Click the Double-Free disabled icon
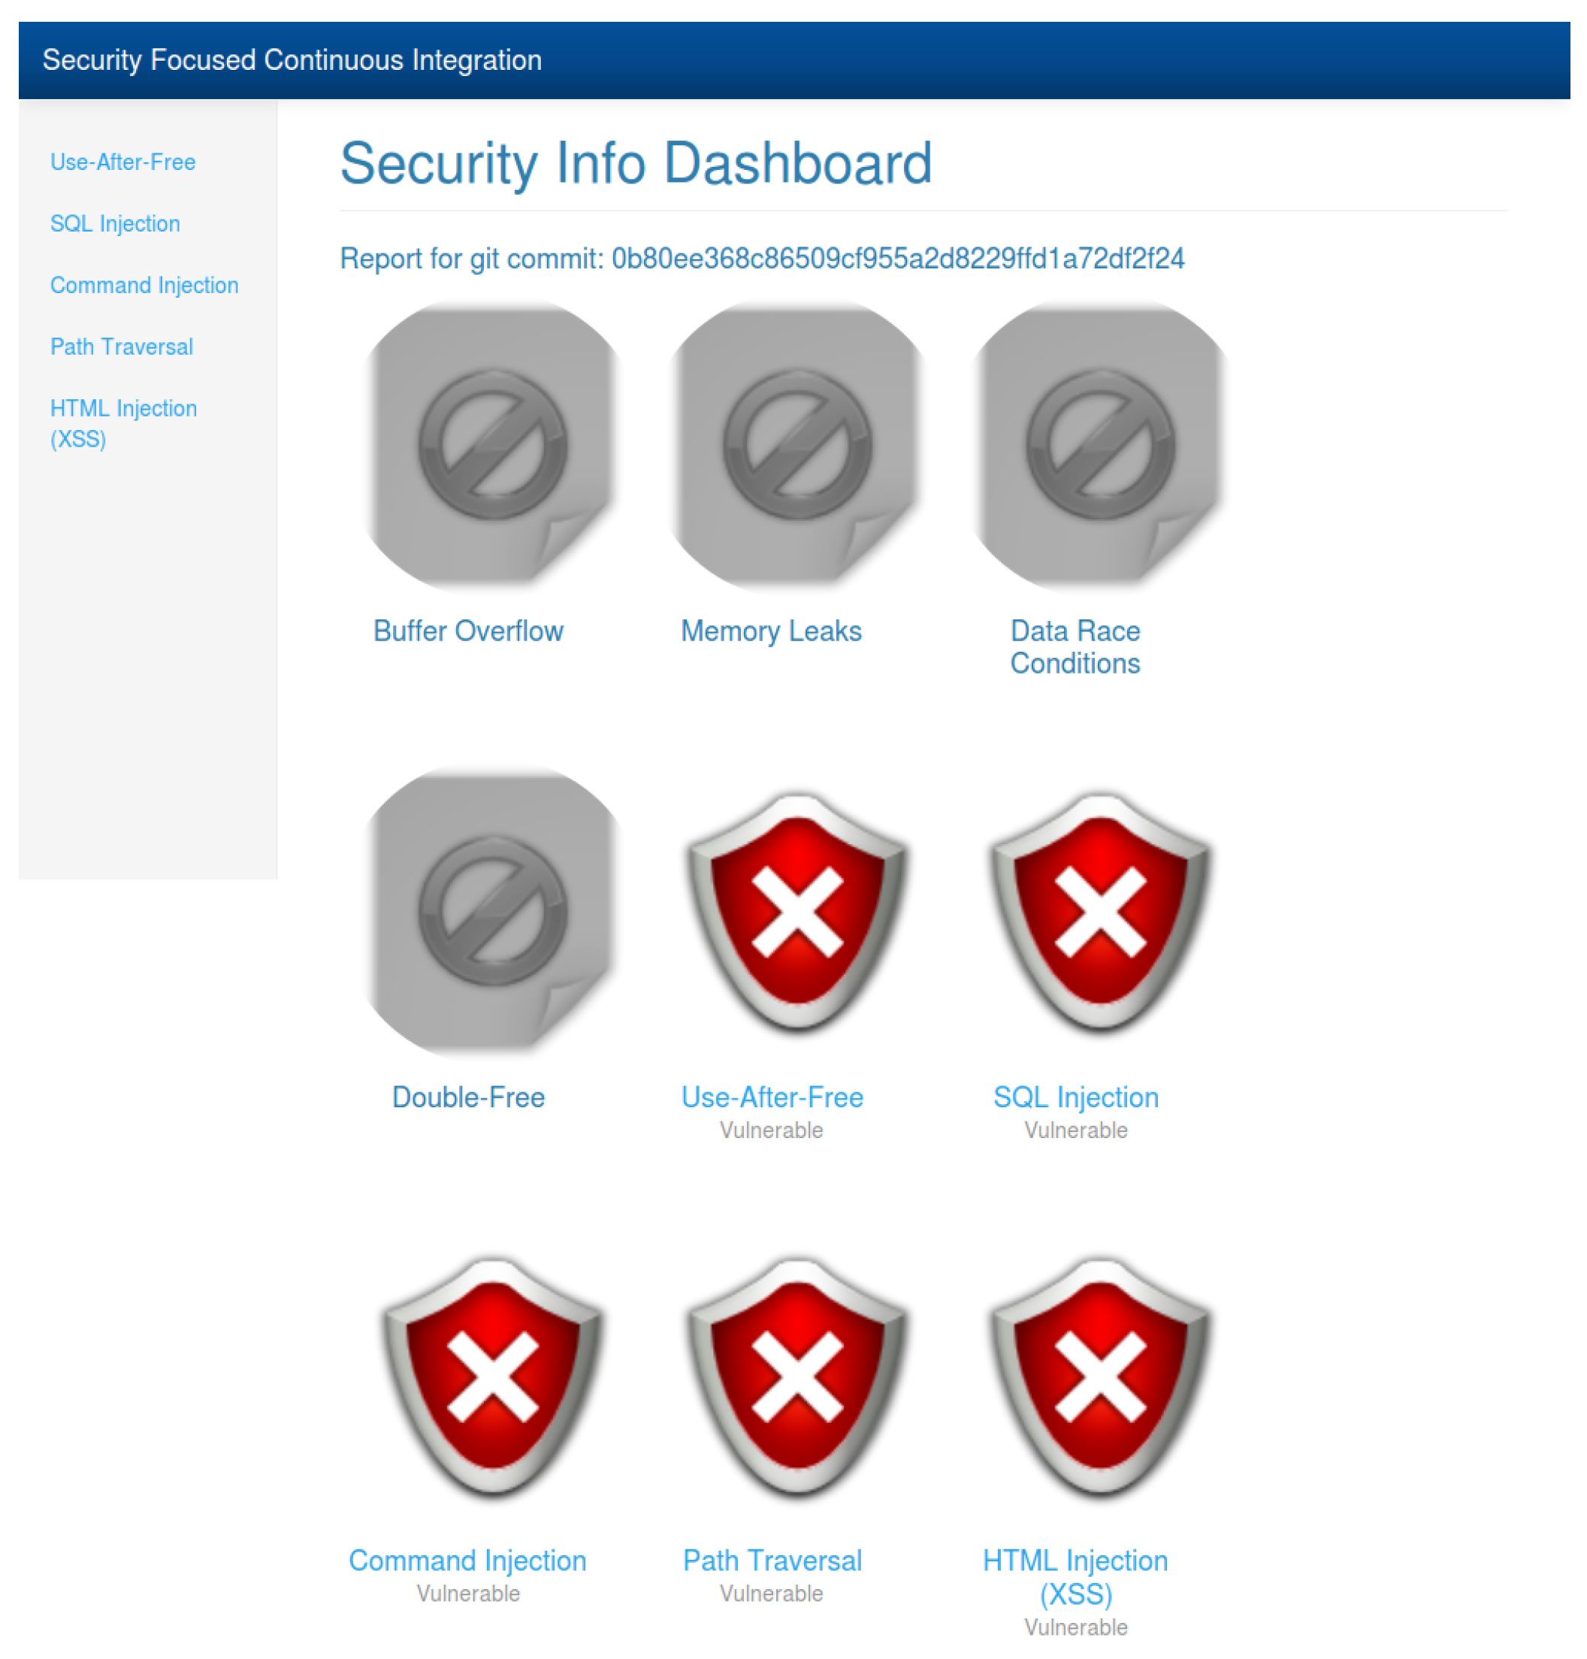 pos(493,912)
